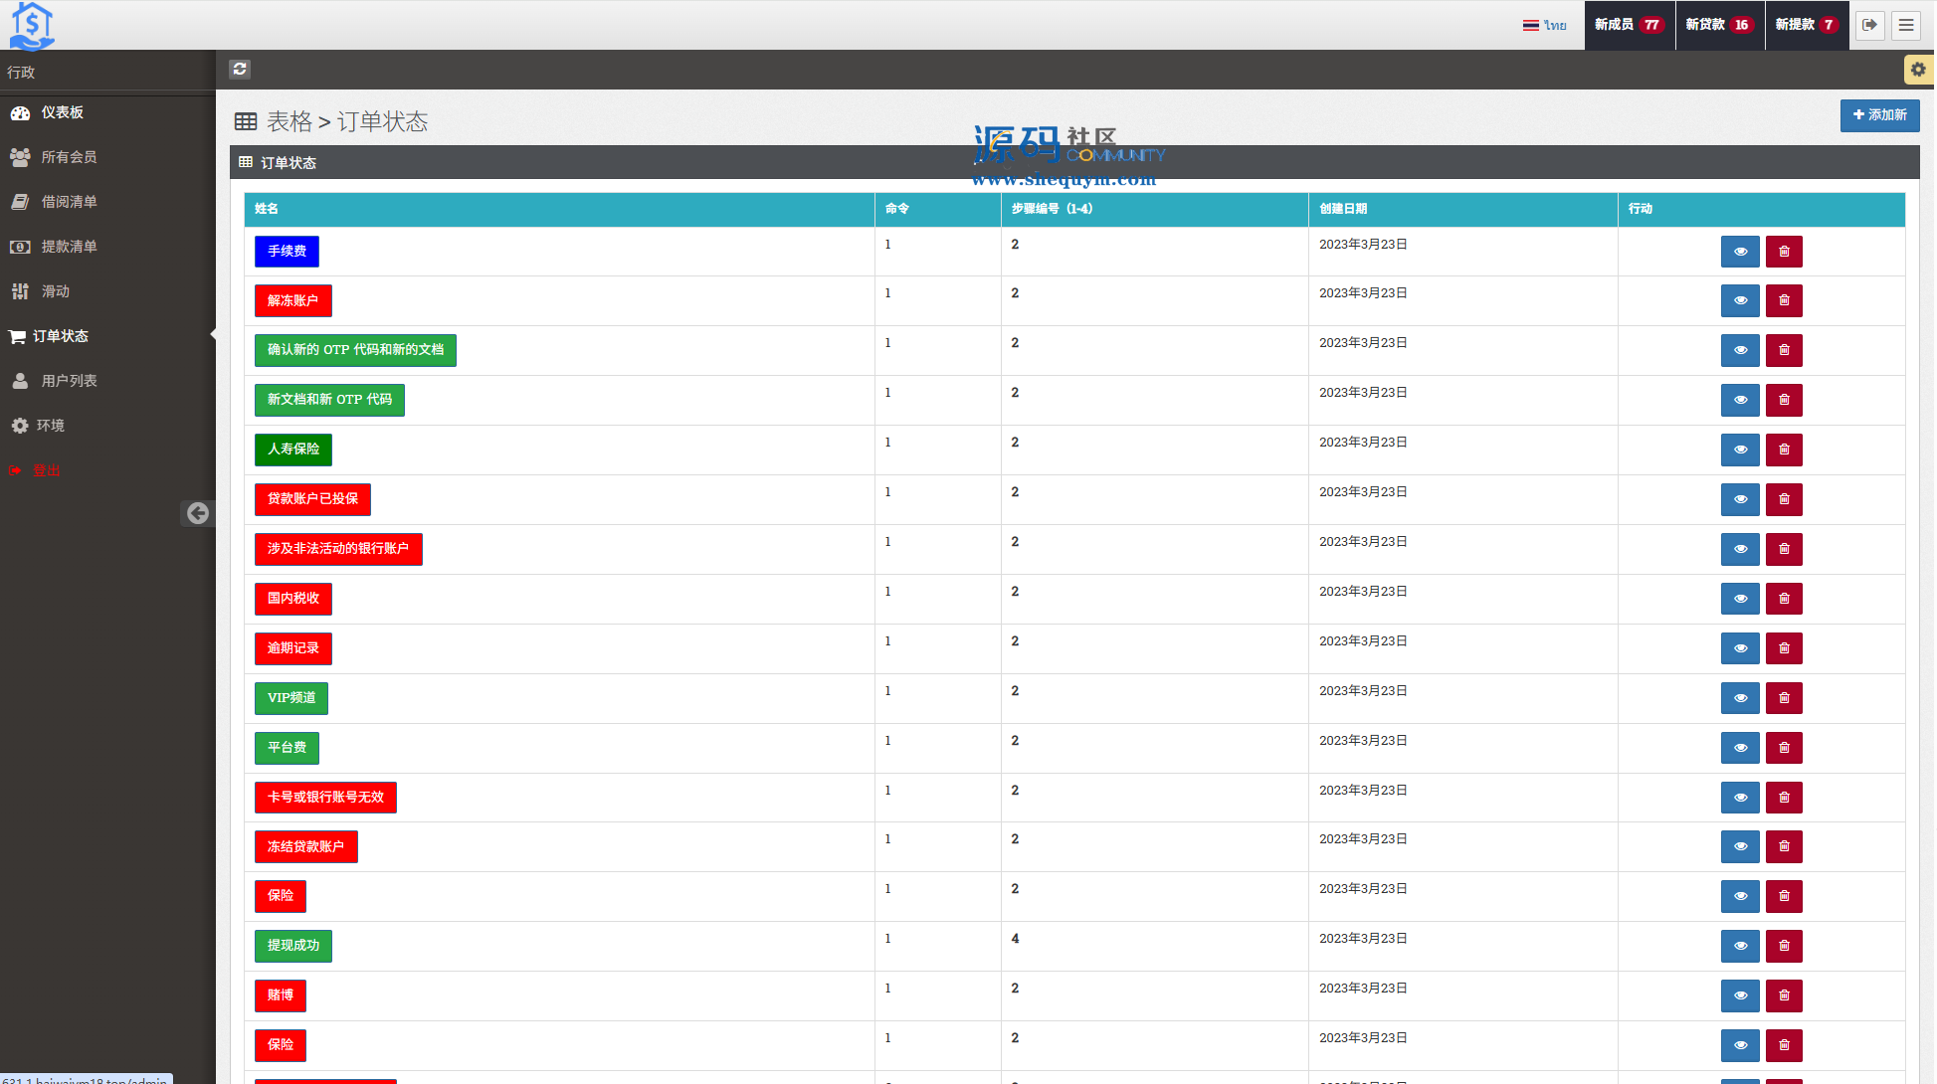Go to 提款清单 in the sidebar
1937x1084 pixels.
coord(69,247)
